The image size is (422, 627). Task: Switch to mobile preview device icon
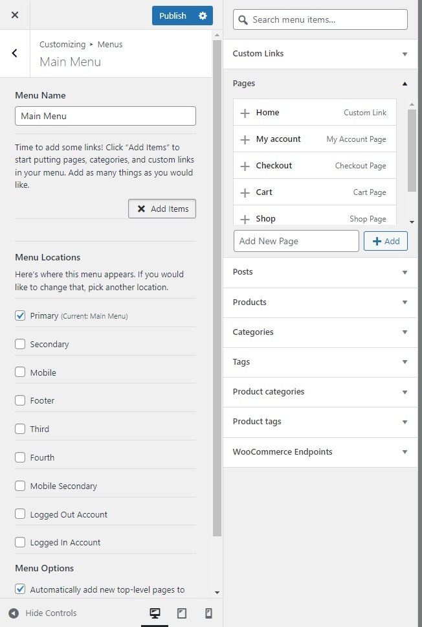208,613
